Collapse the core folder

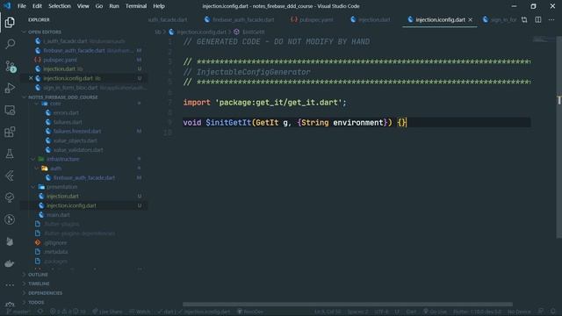[55, 104]
